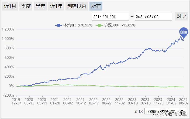
Task: Click the 所有 range tab
Action: pyautogui.click(x=96, y=6)
